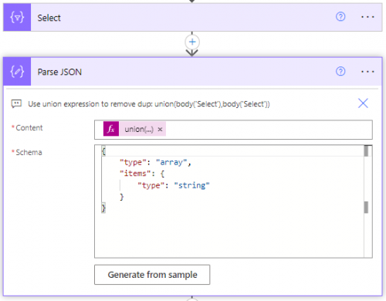
Task: Click the fx expression icon in Content
Action: [x=111, y=129]
